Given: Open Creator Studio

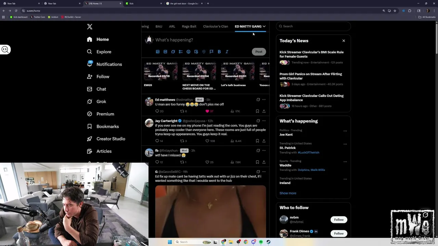Looking at the screenshot, I should [x=106, y=139].
